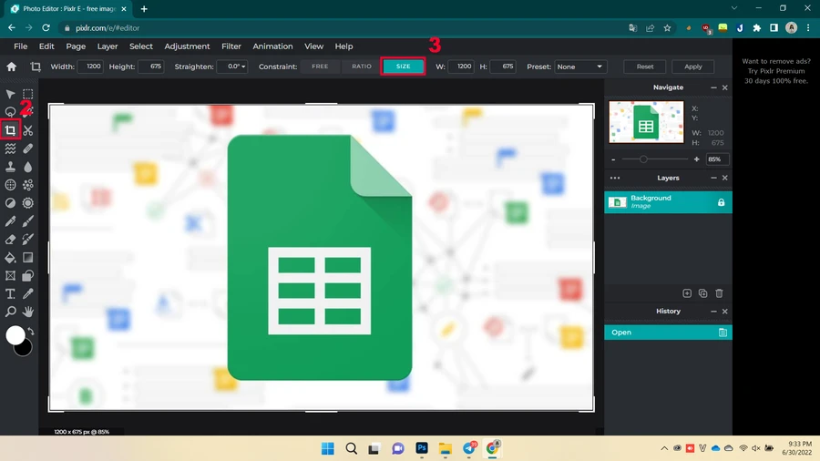Image resolution: width=820 pixels, height=461 pixels.
Task: Select the Open history entry
Action: (668, 333)
